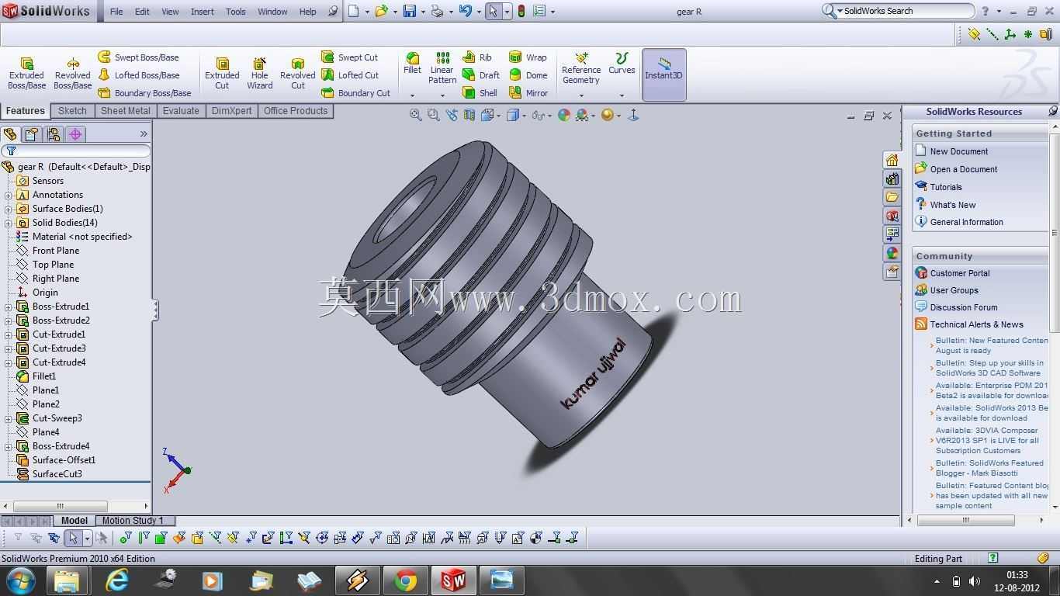The image size is (1060, 596).
Task: Select the Revolved Cut tool
Action: (x=297, y=74)
